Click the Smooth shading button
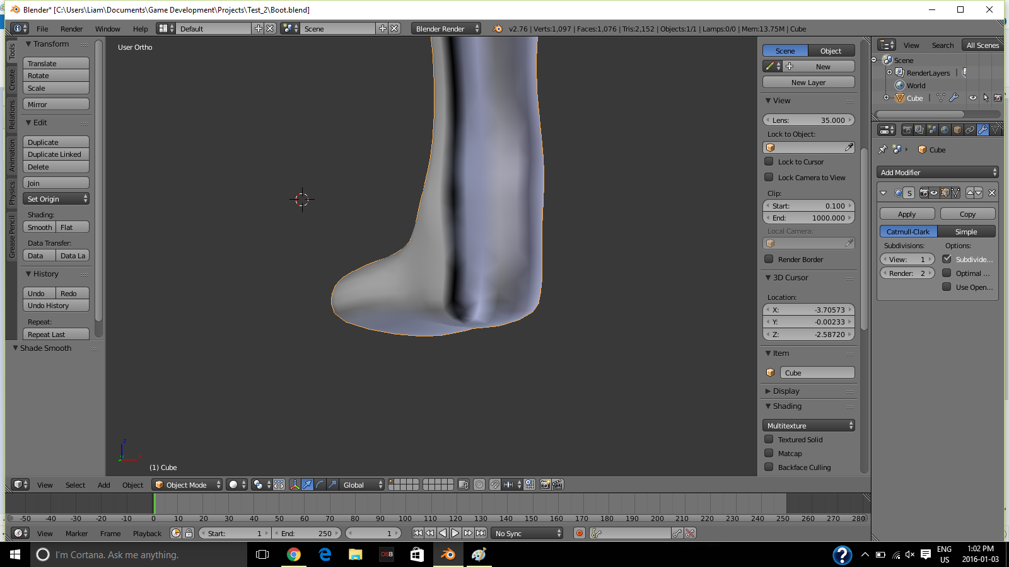The width and height of the screenshot is (1009, 567). click(39, 227)
